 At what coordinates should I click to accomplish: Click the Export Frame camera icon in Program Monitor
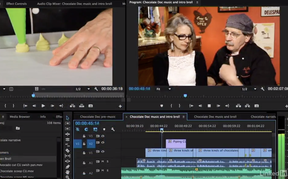[256, 106]
